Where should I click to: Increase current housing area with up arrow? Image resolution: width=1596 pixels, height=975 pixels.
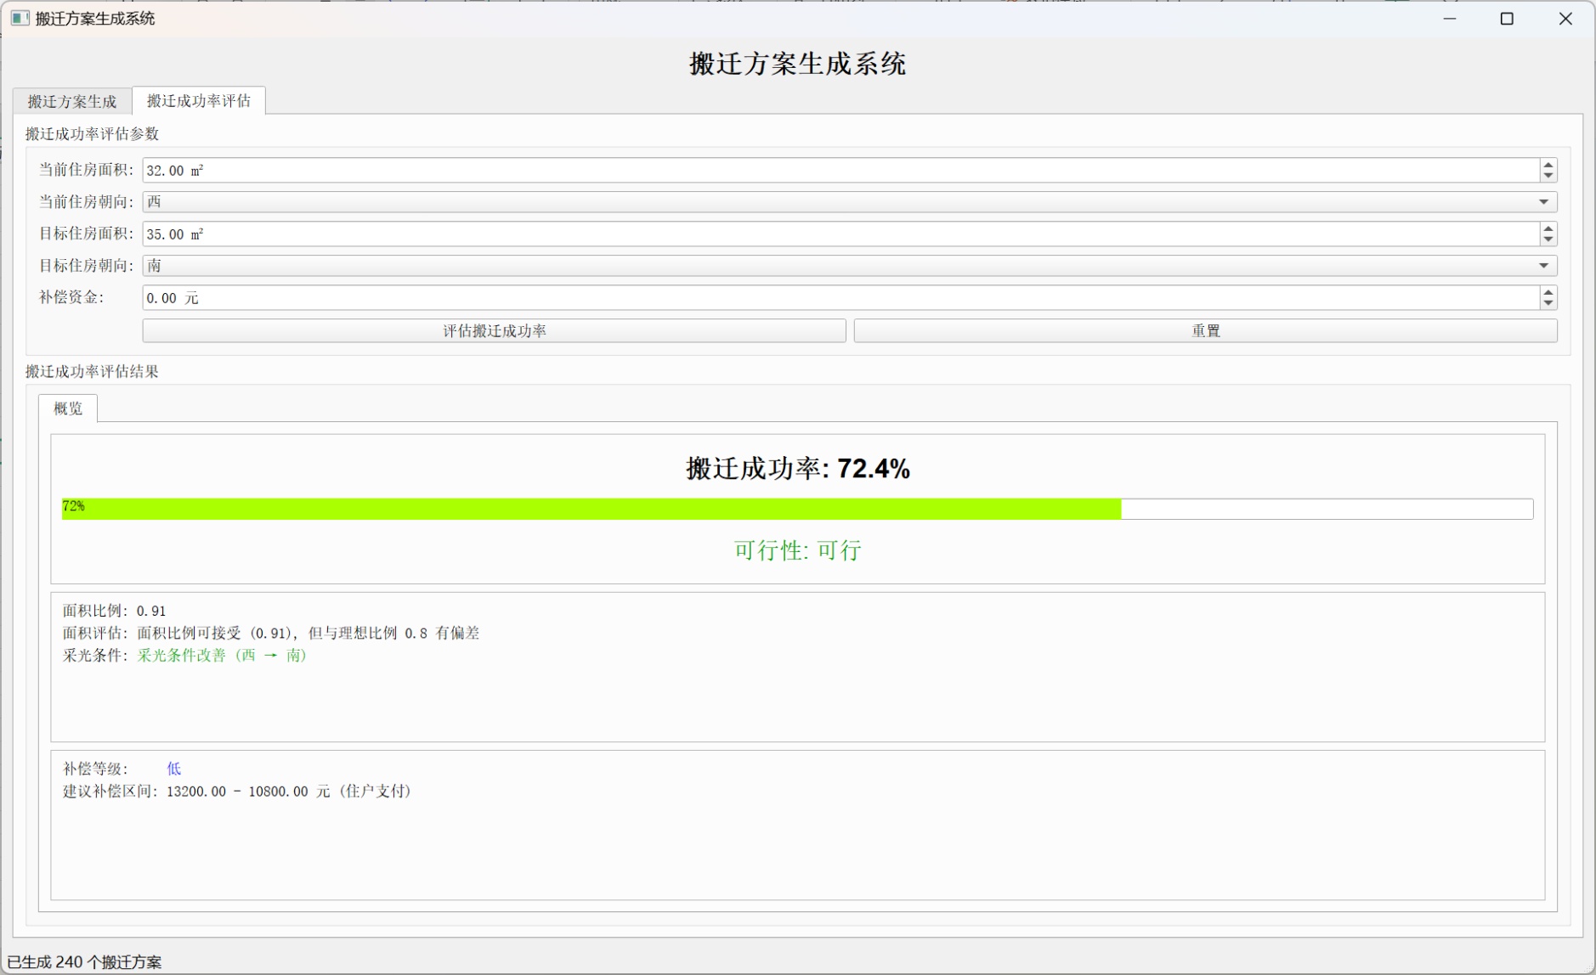pyautogui.click(x=1548, y=165)
